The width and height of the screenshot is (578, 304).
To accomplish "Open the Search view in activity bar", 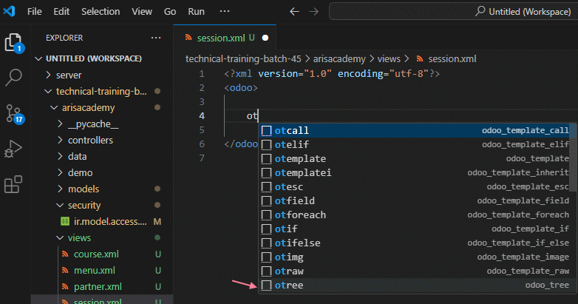I will pos(13,77).
